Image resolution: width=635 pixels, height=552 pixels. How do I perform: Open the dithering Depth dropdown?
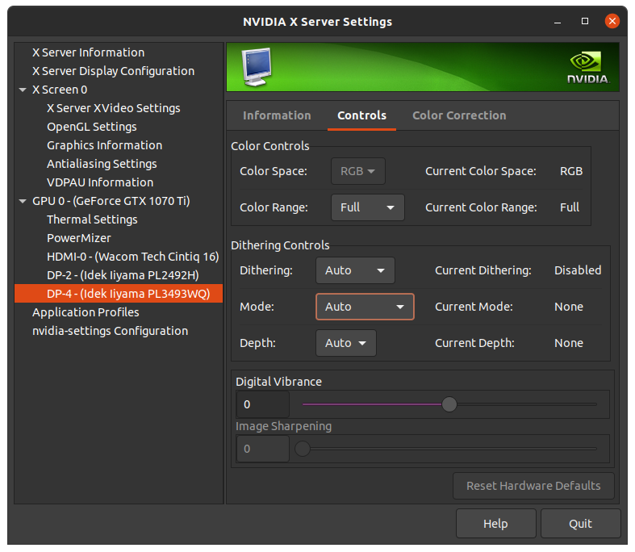[346, 344]
